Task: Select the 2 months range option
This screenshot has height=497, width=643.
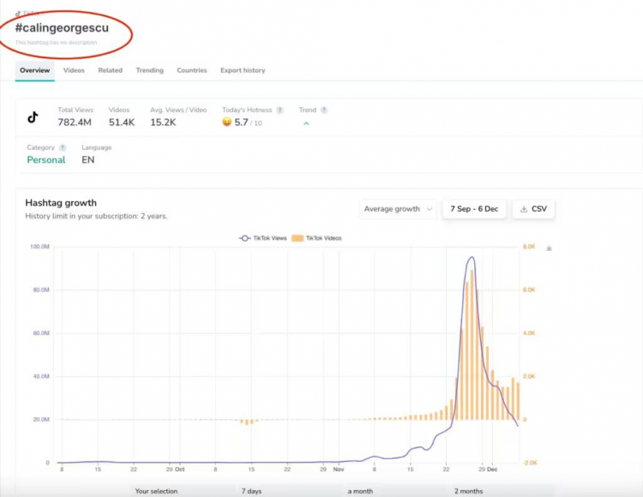Action: pos(468,491)
